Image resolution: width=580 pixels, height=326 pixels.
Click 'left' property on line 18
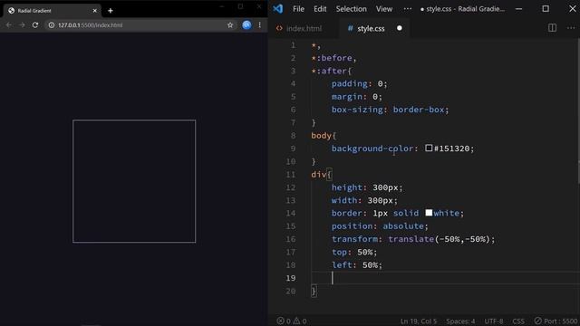pyautogui.click(x=342, y=265)
